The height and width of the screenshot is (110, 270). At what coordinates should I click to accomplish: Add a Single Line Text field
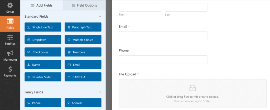(43, 27)
